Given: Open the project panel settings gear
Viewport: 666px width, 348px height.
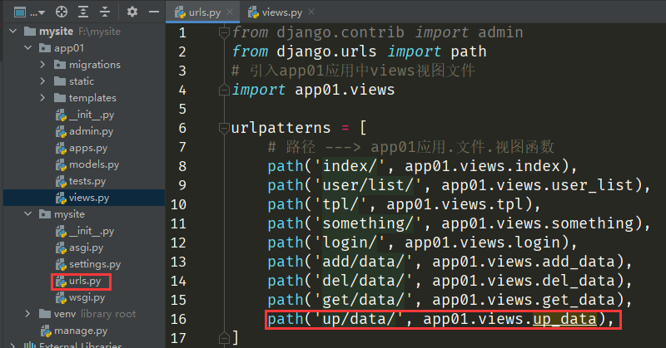Looking at the screenshot, I should [x=132, y=12].
